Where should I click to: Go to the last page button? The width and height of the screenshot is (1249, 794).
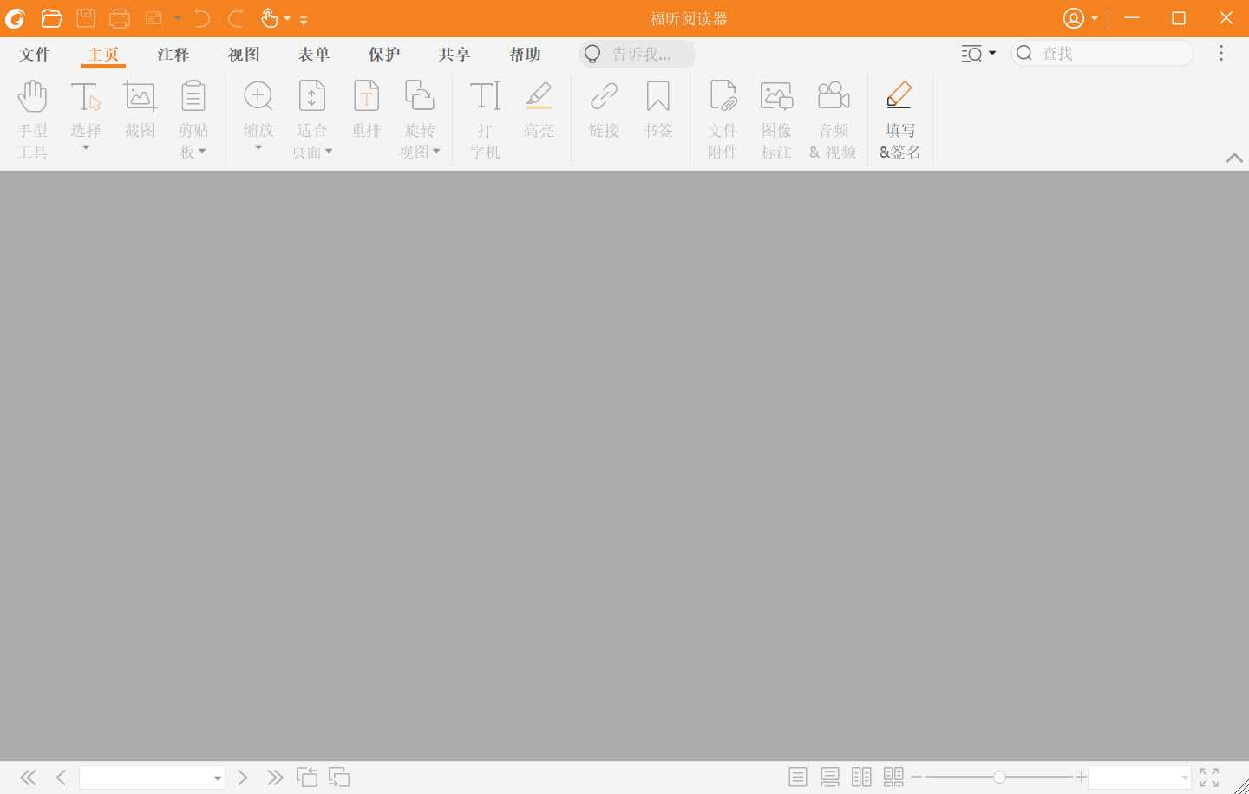(275, 778)
